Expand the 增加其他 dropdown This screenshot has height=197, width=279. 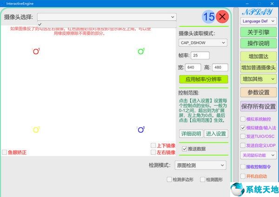[x=259, y=79]
